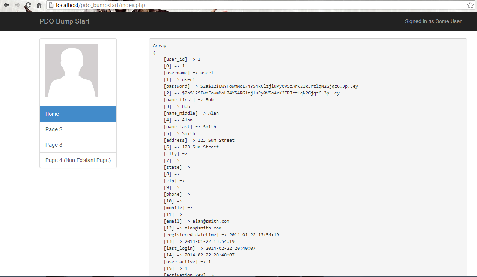Reload the page with the refresh icon
The width and height of the screenshot is (477, 277).
[28, 5]
